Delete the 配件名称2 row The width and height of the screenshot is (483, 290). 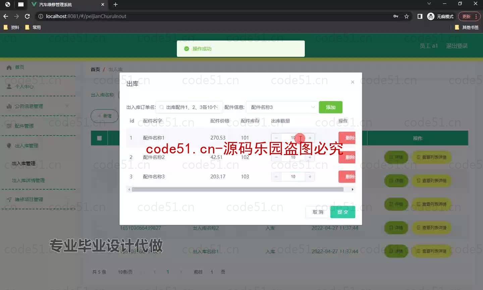(x=347, y=157)
